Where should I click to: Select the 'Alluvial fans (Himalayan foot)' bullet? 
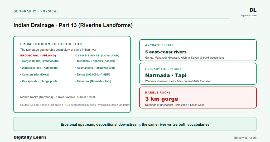[95, 68]
